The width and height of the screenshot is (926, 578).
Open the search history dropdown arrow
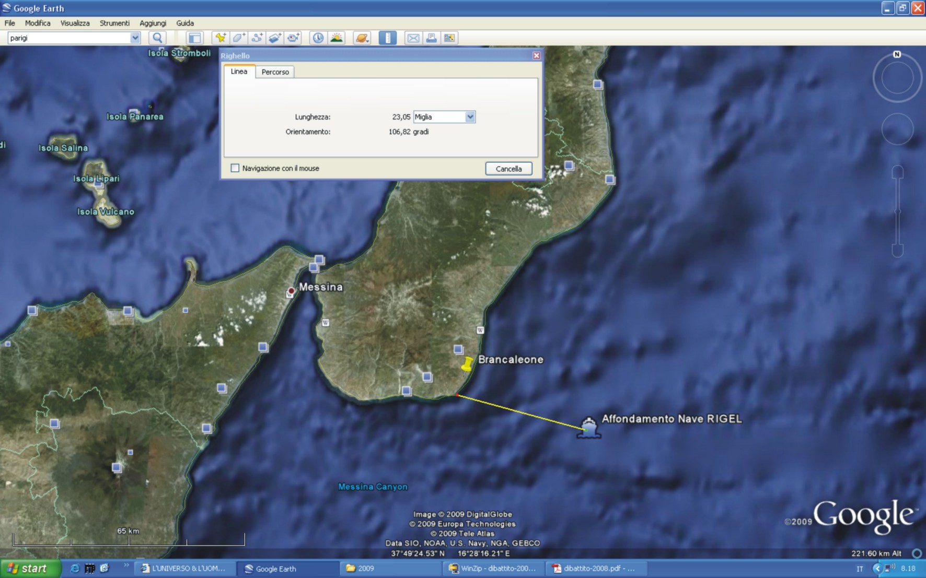pos(135,38)
